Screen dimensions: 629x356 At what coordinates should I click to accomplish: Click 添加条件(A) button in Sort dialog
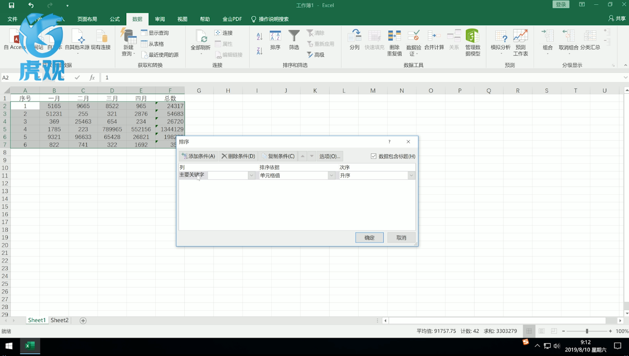pyautogui.click(x=198, y=156)
